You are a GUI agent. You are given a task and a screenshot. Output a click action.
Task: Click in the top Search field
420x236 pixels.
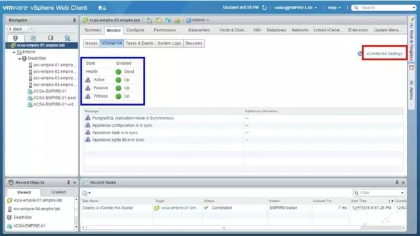coord(383,8)
